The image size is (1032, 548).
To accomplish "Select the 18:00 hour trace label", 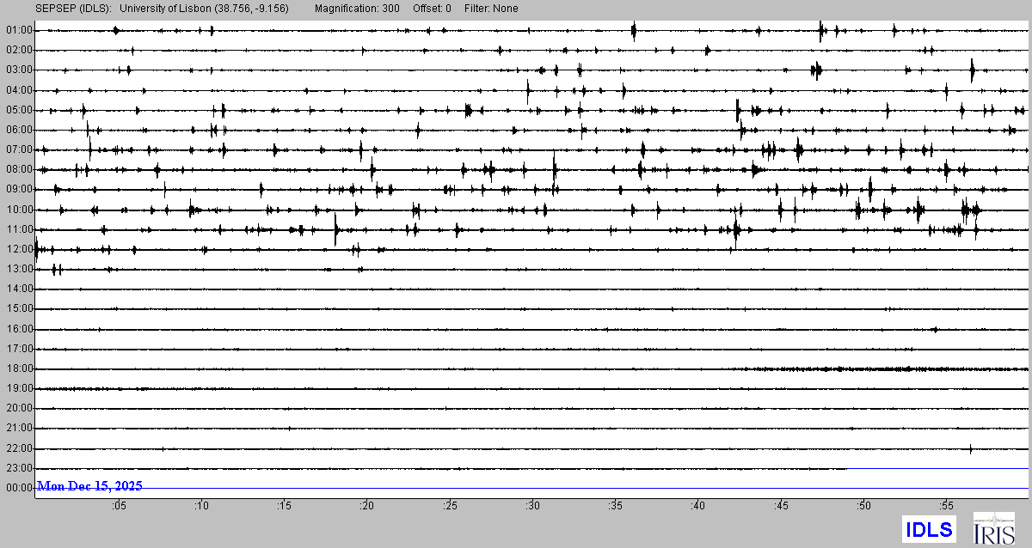I will [18, 368].
